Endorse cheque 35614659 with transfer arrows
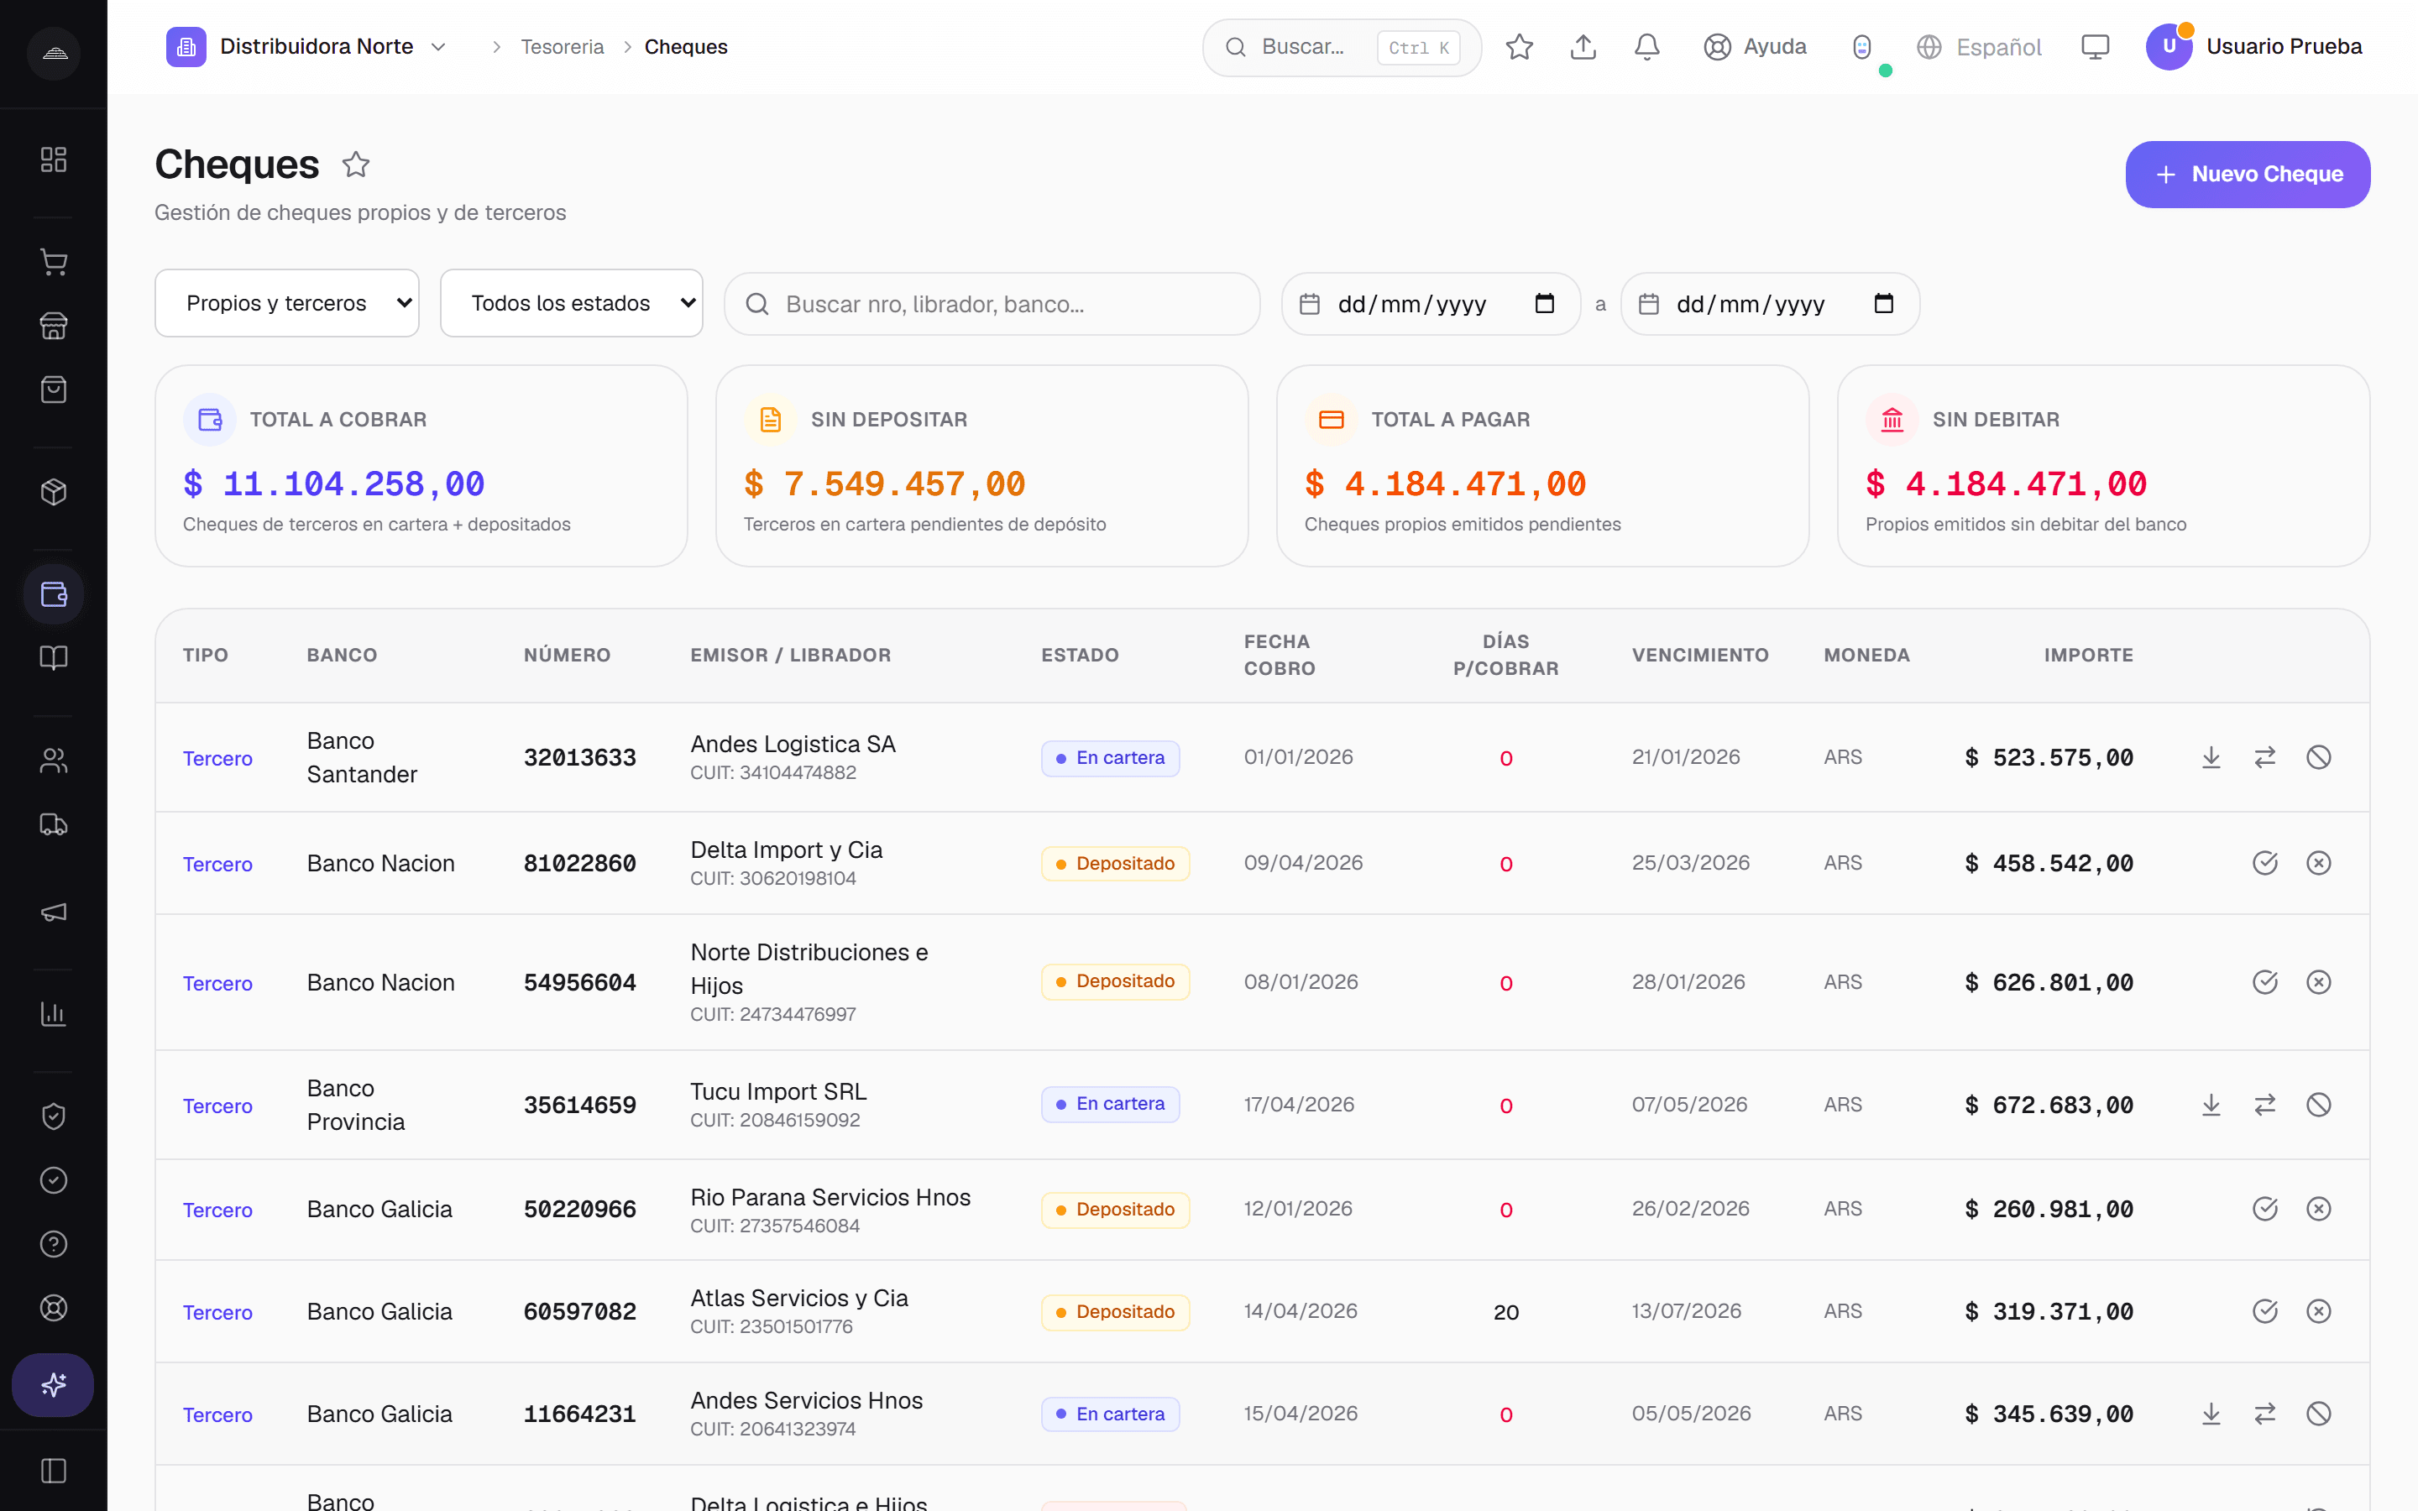This screenshot has width=2418, height=1511. point(2265,1104)
